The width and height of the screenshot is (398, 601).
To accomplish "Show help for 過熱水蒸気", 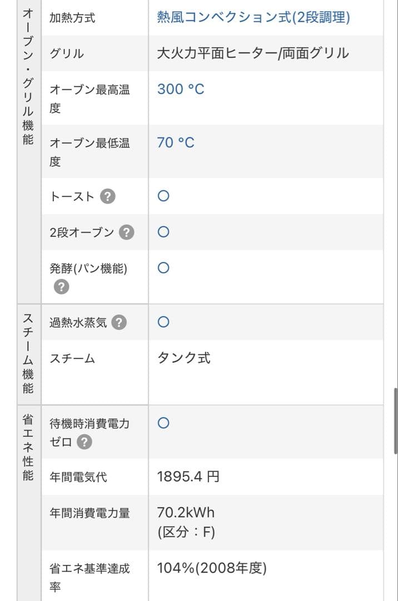I will pyautogui.click(x=119, y=322).
